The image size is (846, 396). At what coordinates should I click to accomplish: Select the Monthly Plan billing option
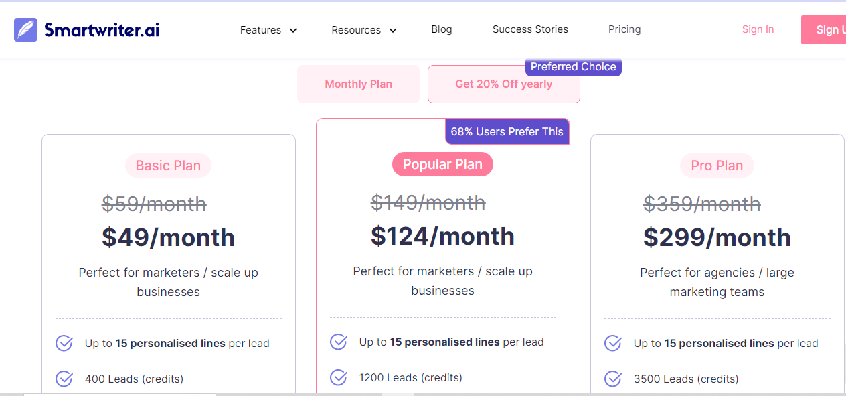pos(358,84)
